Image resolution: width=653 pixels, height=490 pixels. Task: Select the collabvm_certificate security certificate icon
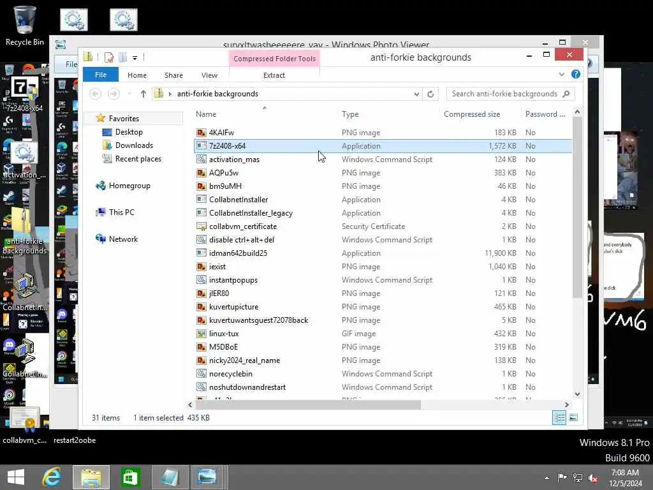(x=202, y=226)
